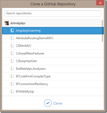The image size is (107, 113).
Task: Select the EFConnectionResiliency repository
Action: 53,84
